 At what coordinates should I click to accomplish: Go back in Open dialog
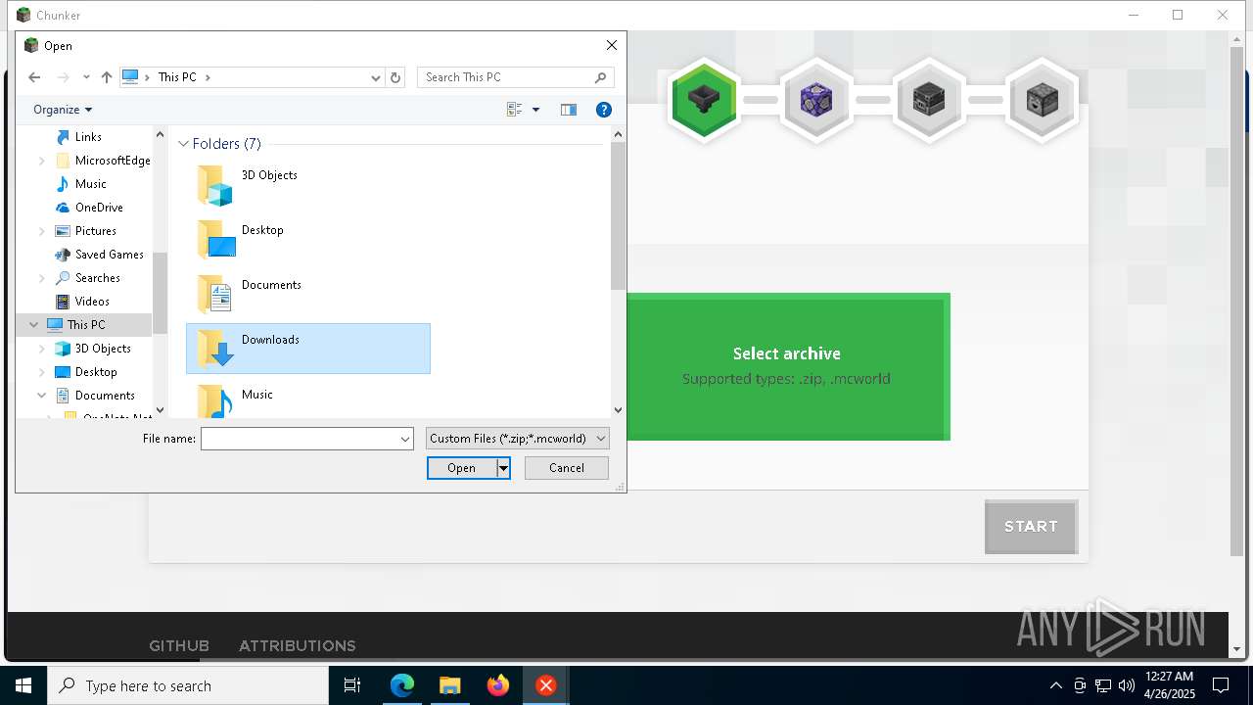coord(34,77)
